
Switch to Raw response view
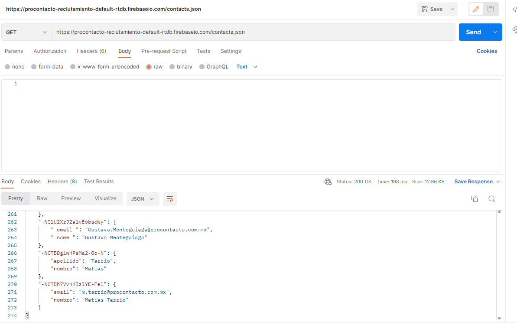click(42, 198)
